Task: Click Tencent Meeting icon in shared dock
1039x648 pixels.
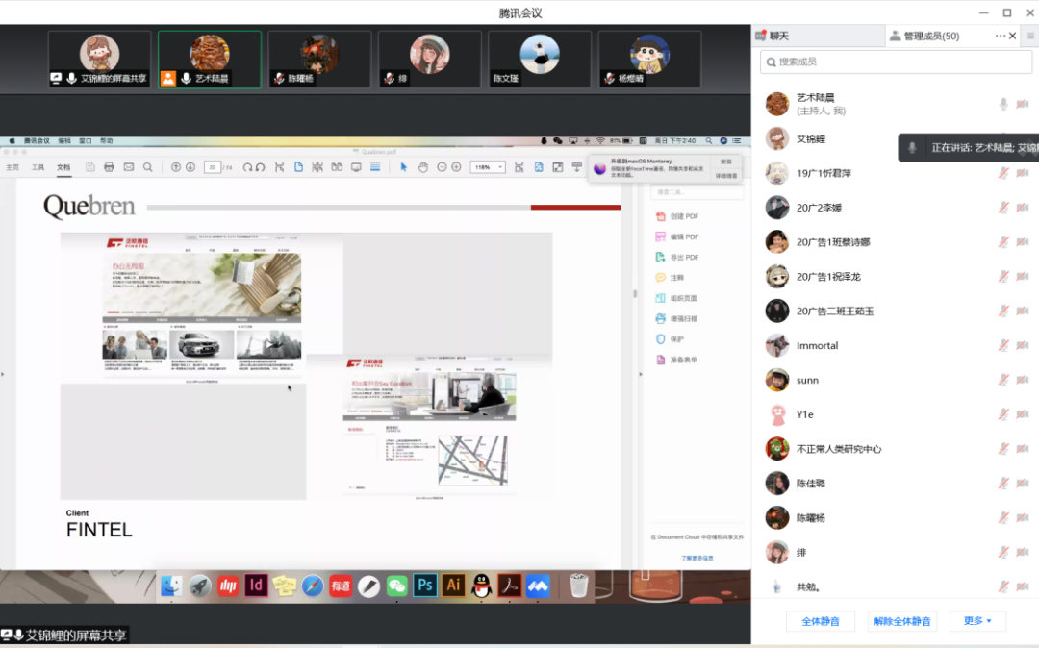Action: 538,586
